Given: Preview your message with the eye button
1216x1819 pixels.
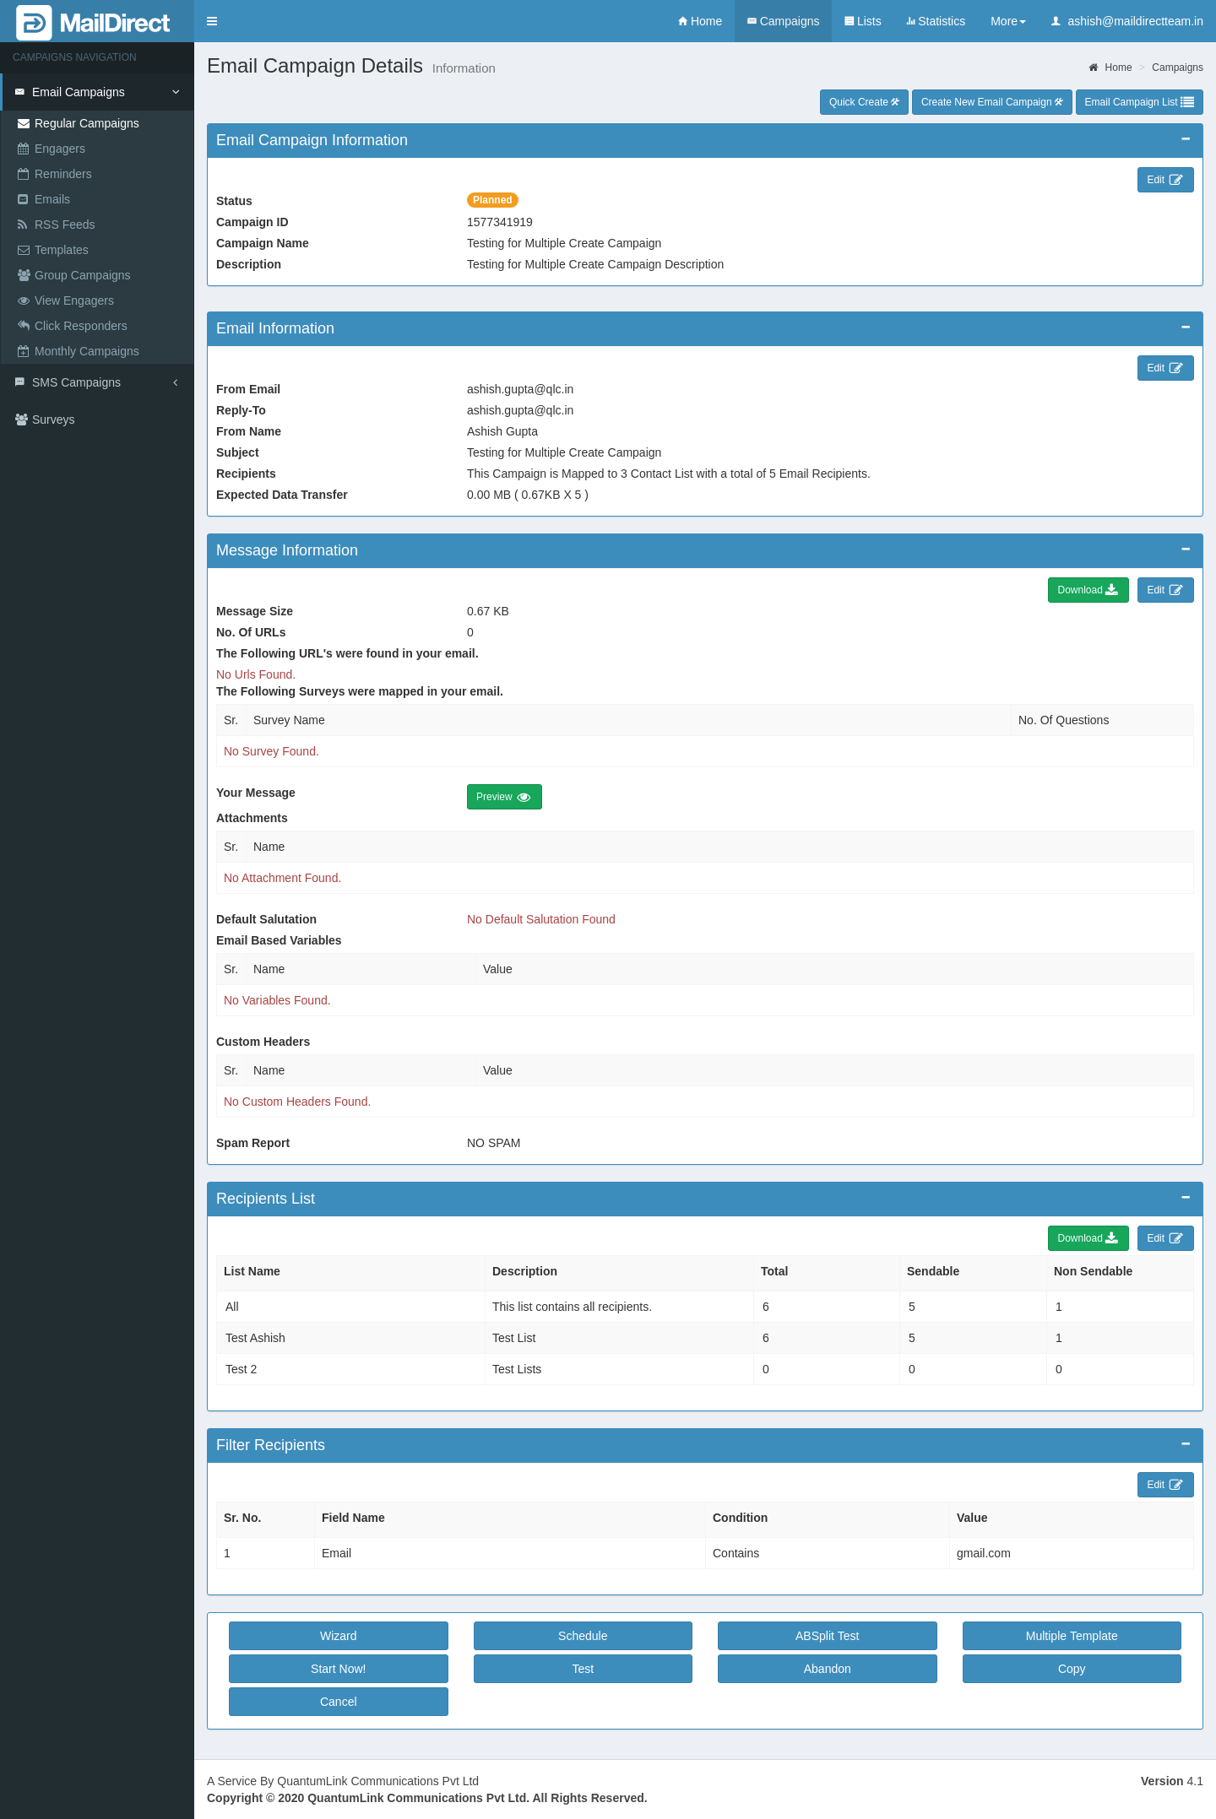Looking at the screenshot, I should [503, 797].
